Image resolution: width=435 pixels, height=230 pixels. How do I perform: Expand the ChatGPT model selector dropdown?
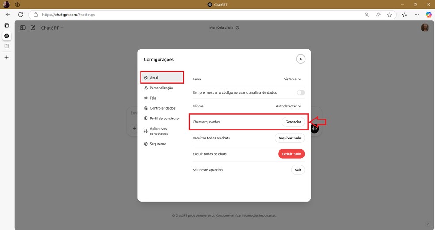(52, 28)
